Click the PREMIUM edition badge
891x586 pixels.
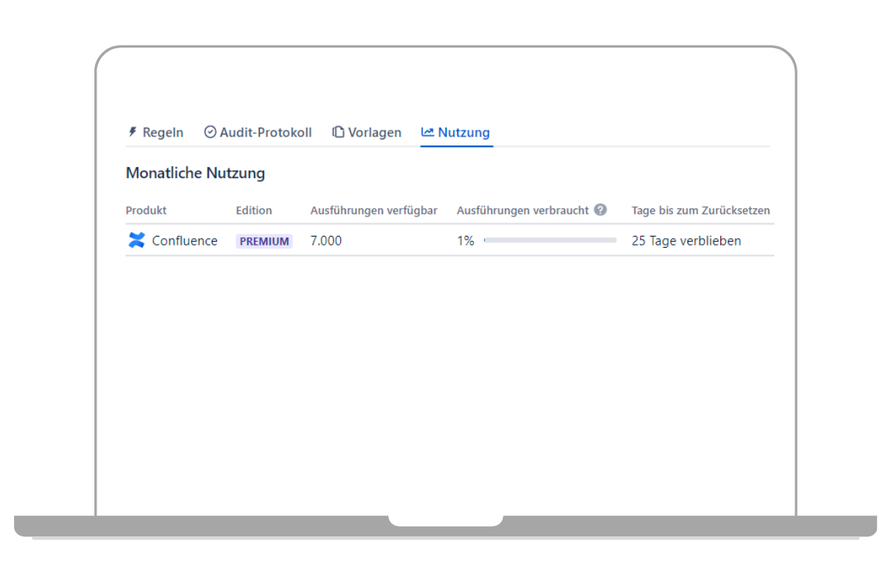click(x=264, y=241)
